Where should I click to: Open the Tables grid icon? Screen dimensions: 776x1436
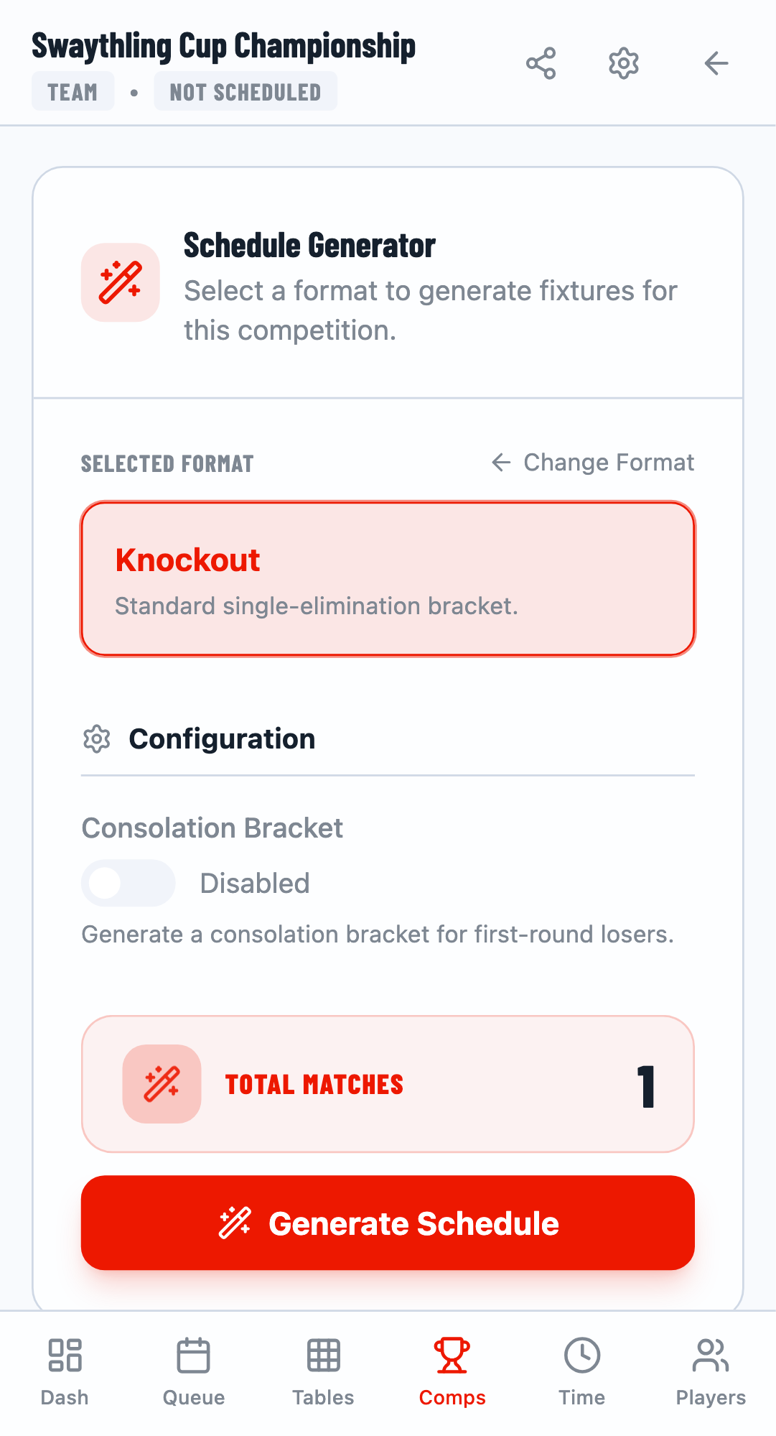pos(322,1371)
